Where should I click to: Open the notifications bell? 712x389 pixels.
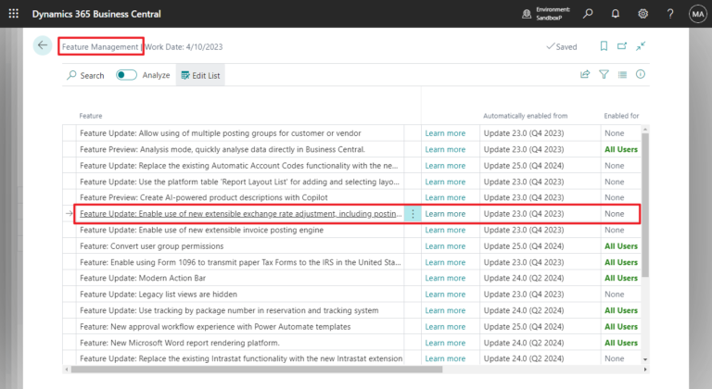(616, 14)
